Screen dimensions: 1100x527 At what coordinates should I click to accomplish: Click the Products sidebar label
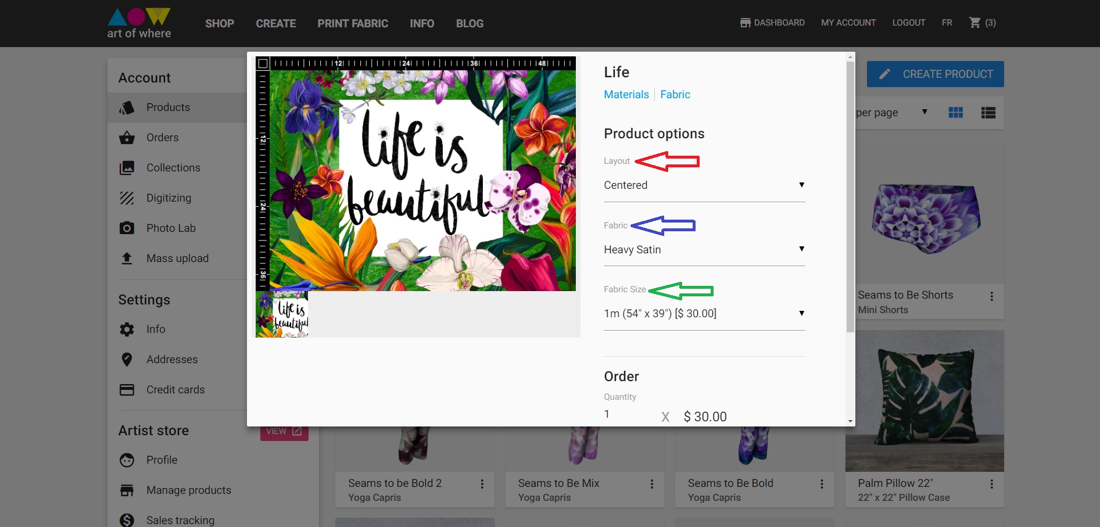coord(168,107)
